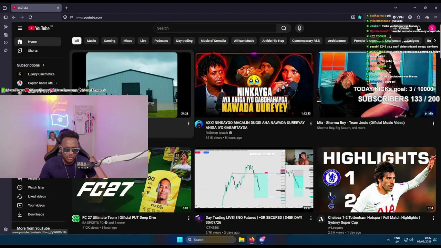Viewport: 441px width, 248px height.
Task: Open the Chelsea HIGHLIGHTS video thumbnail
Action: (376, 180)
